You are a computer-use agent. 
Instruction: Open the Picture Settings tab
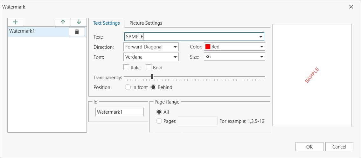[x=146, y=23]
